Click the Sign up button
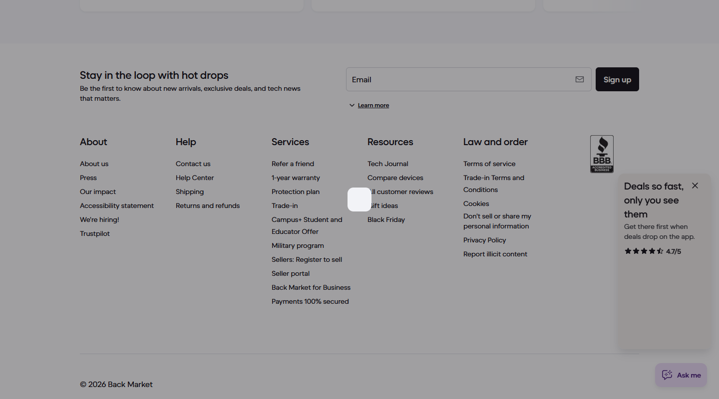 click(x=617, y=79)
